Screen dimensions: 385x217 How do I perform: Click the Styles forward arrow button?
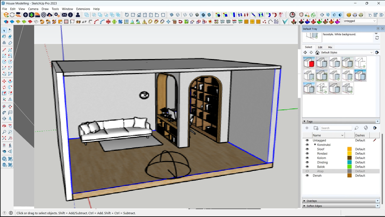[x=311, y=53]
